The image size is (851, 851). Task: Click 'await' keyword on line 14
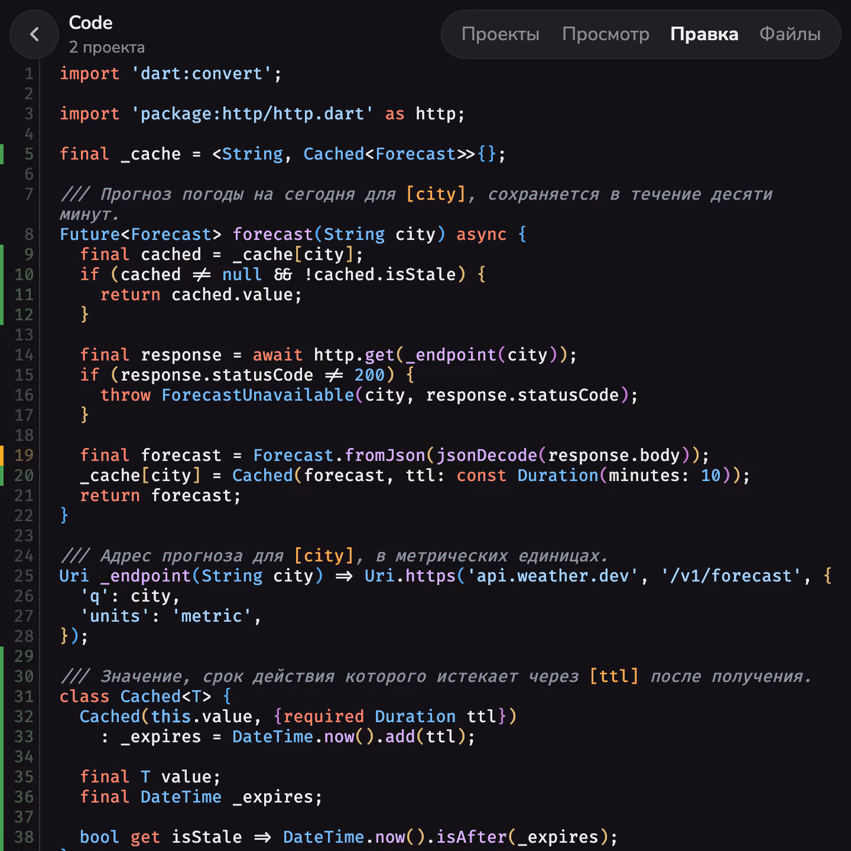277,355
